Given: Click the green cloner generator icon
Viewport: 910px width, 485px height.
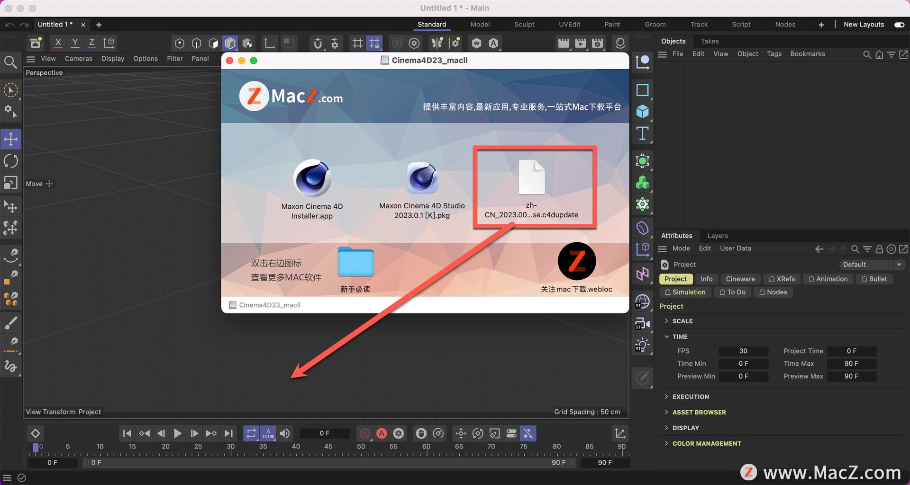Looking at the screenshot, I should (x=642, y=183).
